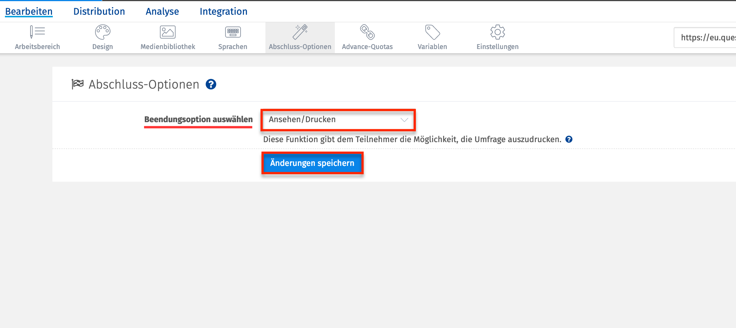Switch to the Bearbeiten tab
Viewport: 736px width, 328px height.
pyautogui.click(x=29, y=12)
